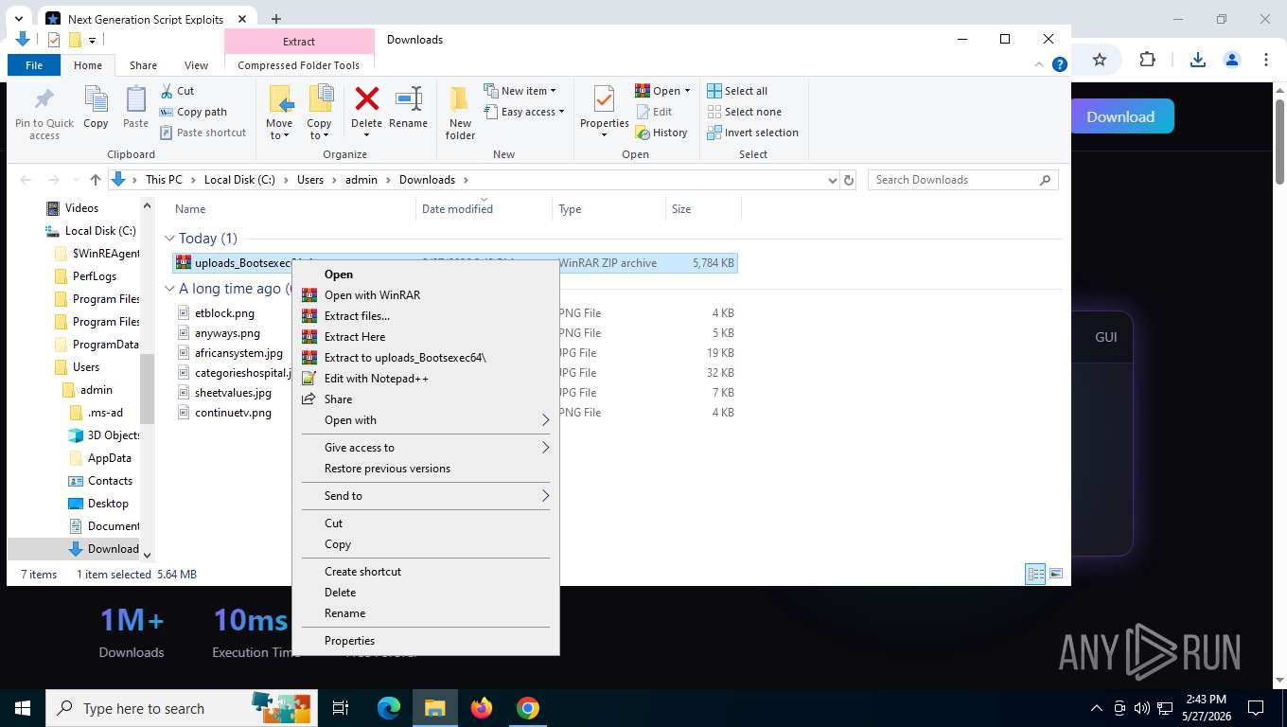Expand the Send to submenu
This screenshot has height=727, width=1287.
[x=425, y=496]
